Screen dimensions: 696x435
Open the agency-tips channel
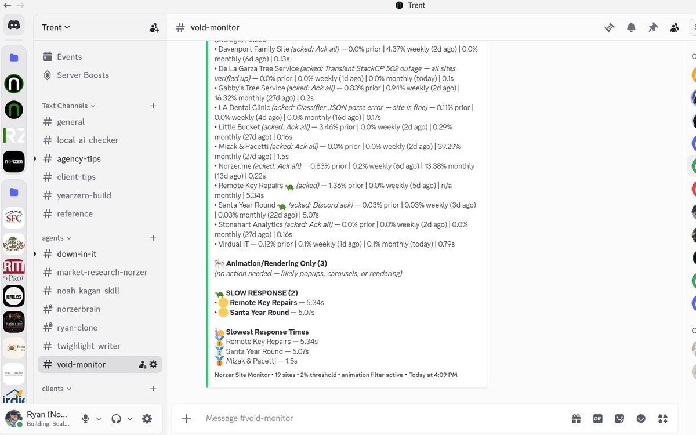(100, 159)
